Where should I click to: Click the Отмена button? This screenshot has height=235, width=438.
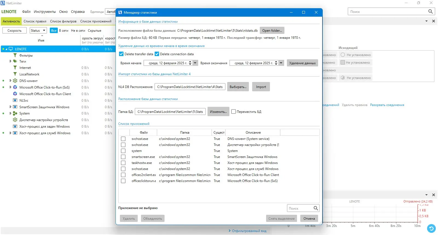(x=309, y=218)
